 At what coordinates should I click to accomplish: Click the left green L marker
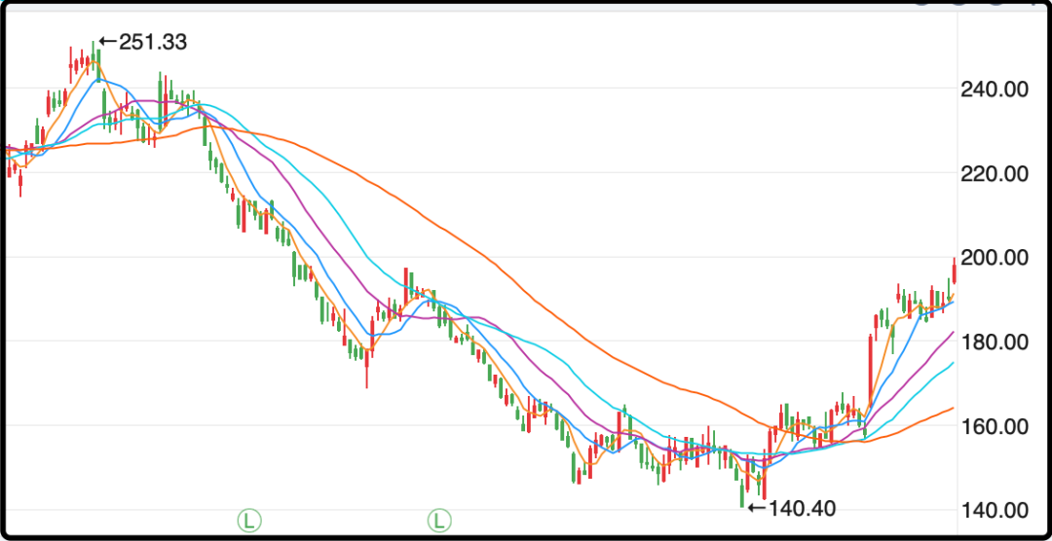coord(250,520)
